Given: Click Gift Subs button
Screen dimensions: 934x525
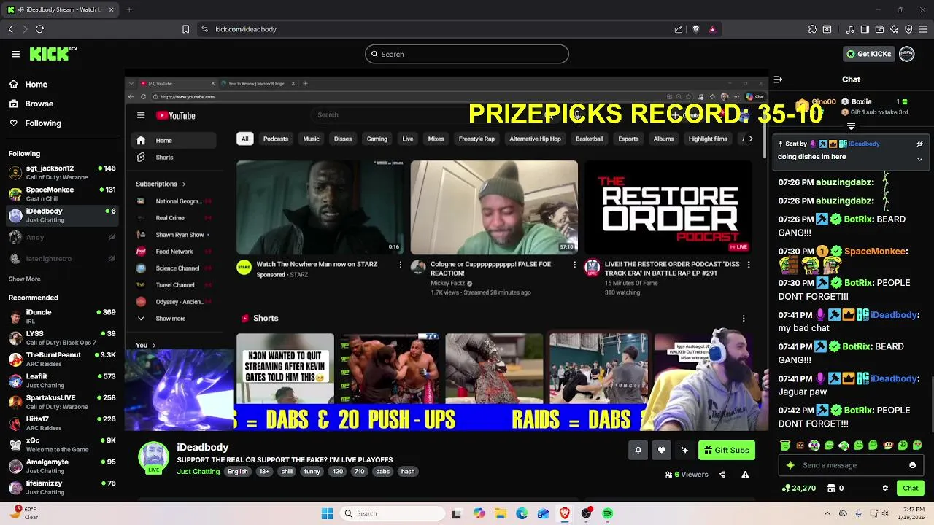Looking at the screenshot, I should coord(727,451).
